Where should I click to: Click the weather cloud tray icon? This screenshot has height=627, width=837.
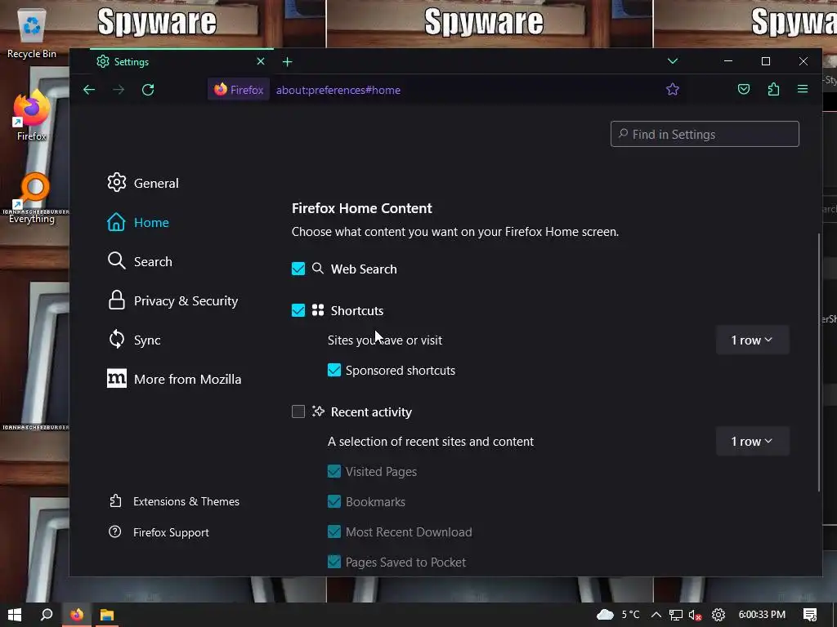click(606, 615)
